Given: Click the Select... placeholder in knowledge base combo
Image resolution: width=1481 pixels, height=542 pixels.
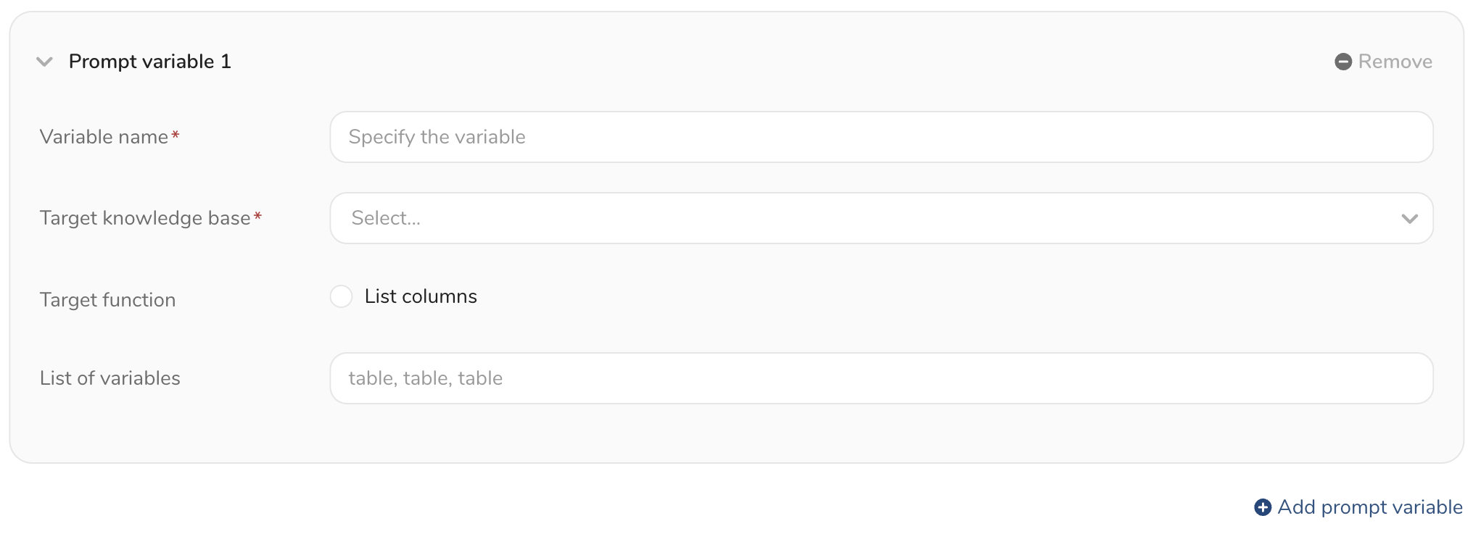Looking at the screenshot, I should click(x=386, y=218).
